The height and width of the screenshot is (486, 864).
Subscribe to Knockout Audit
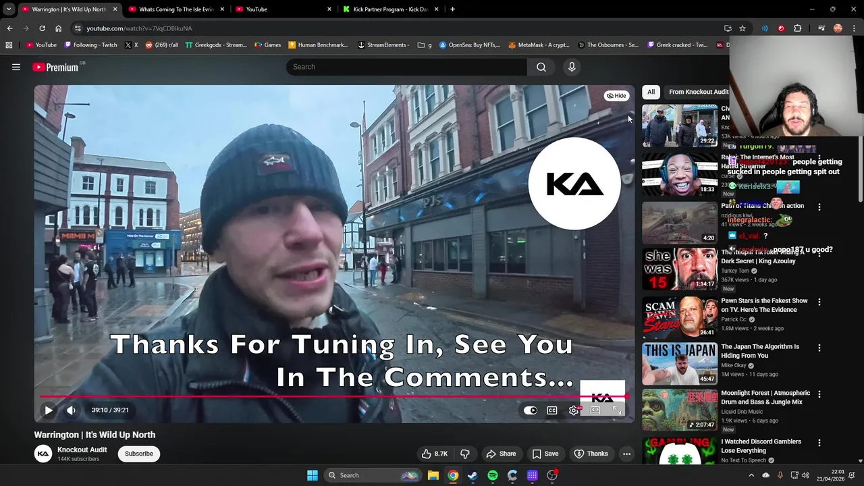click(138, 454)
